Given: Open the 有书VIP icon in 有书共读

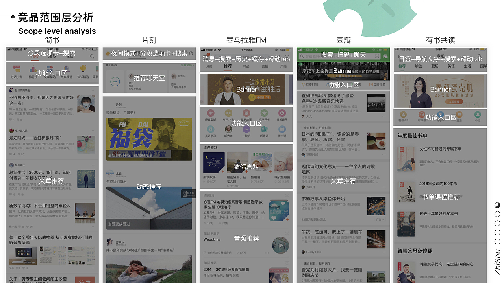Looking at the screenshot, I should (403, 115).
